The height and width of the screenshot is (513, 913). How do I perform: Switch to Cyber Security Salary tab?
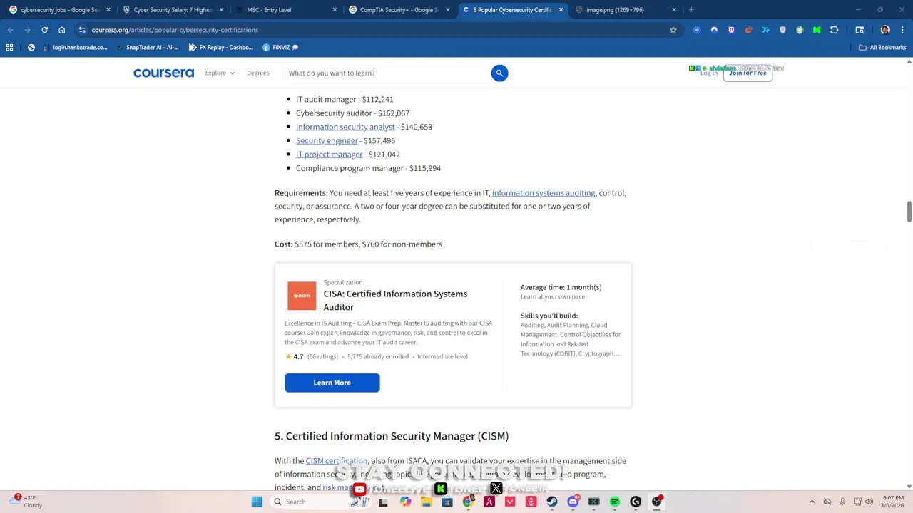pyautogui.click(x=173, y=10)
